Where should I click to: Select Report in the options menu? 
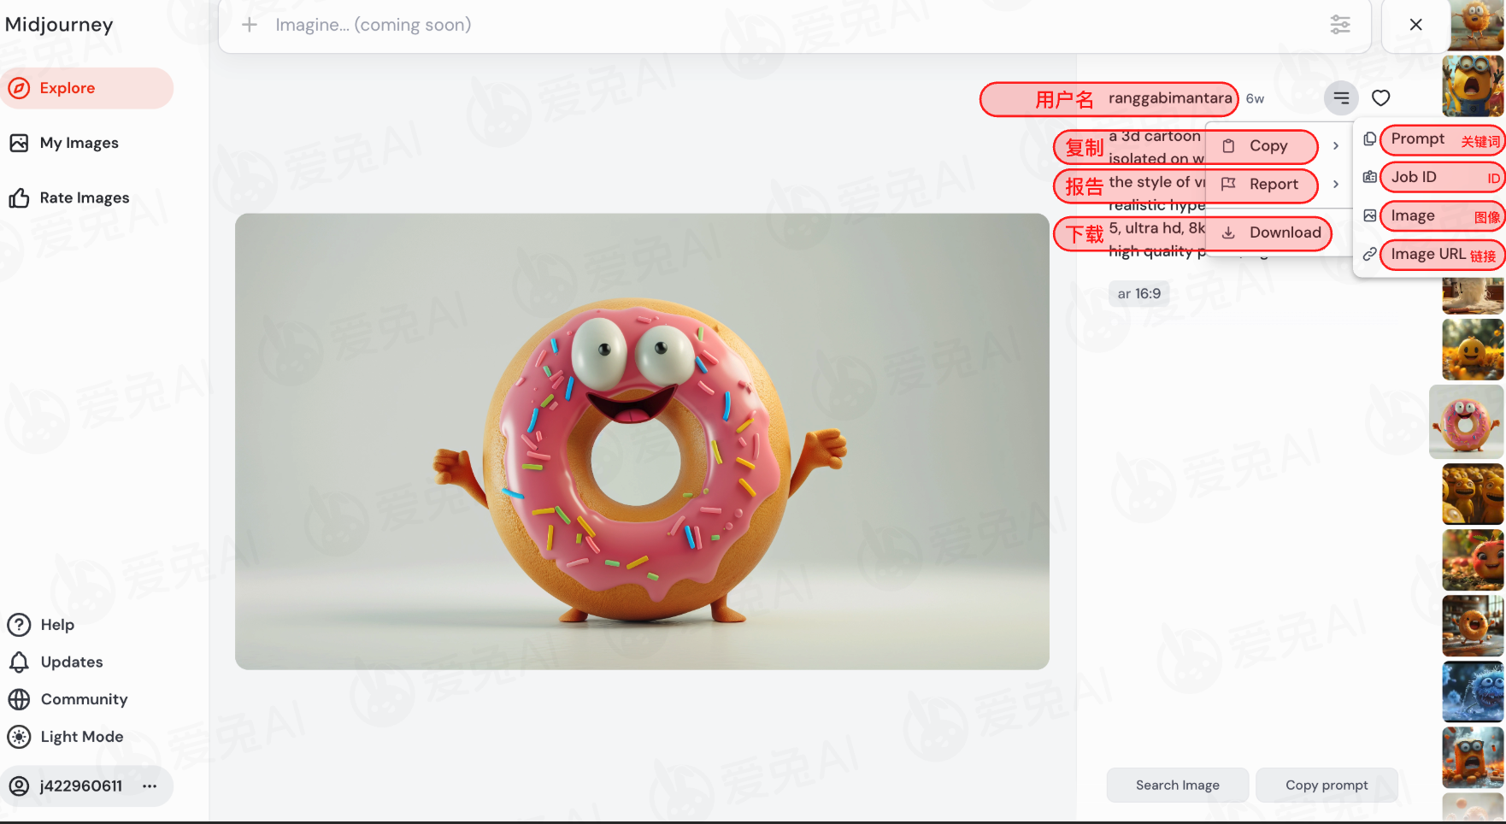[1274, 185]
